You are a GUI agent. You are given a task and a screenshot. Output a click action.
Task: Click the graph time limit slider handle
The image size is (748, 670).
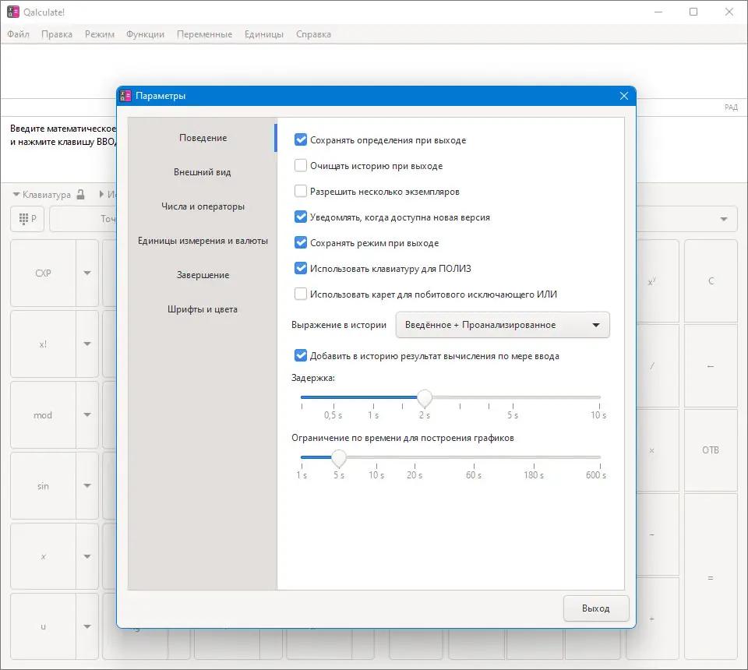click(339, 458)
